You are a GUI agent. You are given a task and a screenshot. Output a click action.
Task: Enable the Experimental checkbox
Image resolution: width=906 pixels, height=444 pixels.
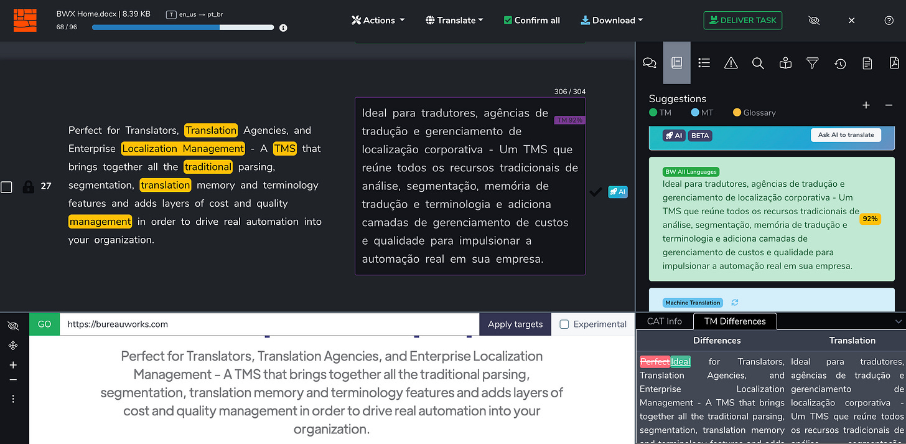[564, 324]
